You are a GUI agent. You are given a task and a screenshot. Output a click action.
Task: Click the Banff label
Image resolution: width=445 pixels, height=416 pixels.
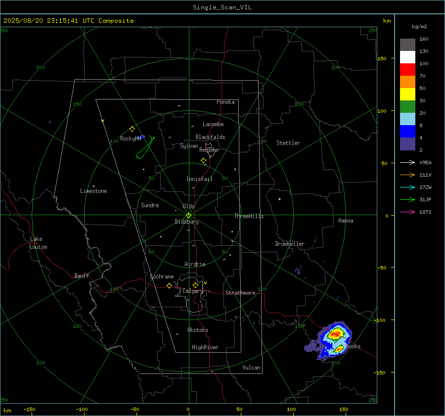(82, 276)
